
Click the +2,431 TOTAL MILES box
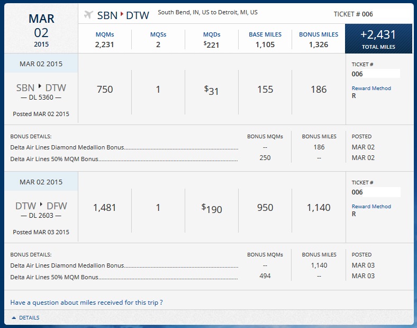tap(378, 39)
